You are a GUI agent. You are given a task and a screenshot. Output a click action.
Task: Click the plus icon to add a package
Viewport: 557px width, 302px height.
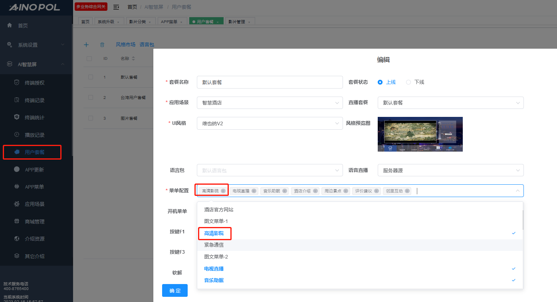pyautogui.click(x=86, y=45)
